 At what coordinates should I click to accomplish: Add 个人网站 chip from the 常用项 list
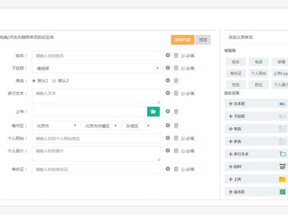coord(258,73)
